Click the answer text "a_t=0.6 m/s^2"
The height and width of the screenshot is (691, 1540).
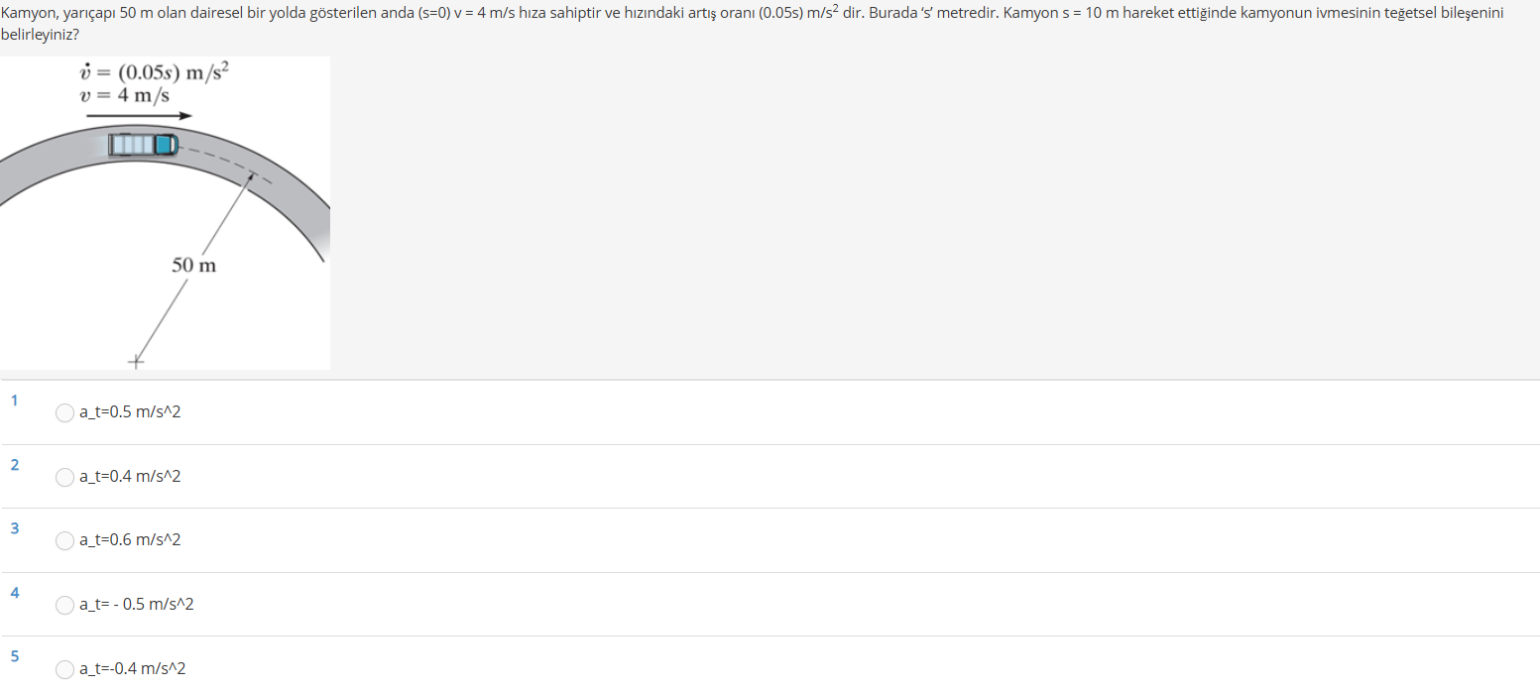tap(130, 539)
